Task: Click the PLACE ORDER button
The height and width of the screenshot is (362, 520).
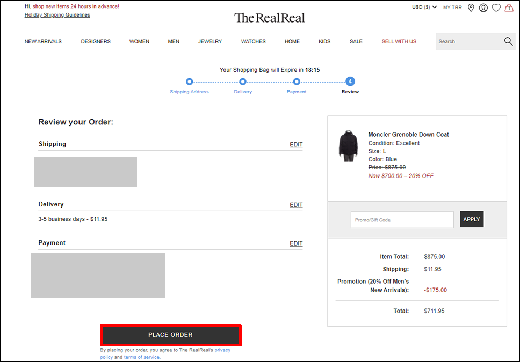Action: point(170,335)
